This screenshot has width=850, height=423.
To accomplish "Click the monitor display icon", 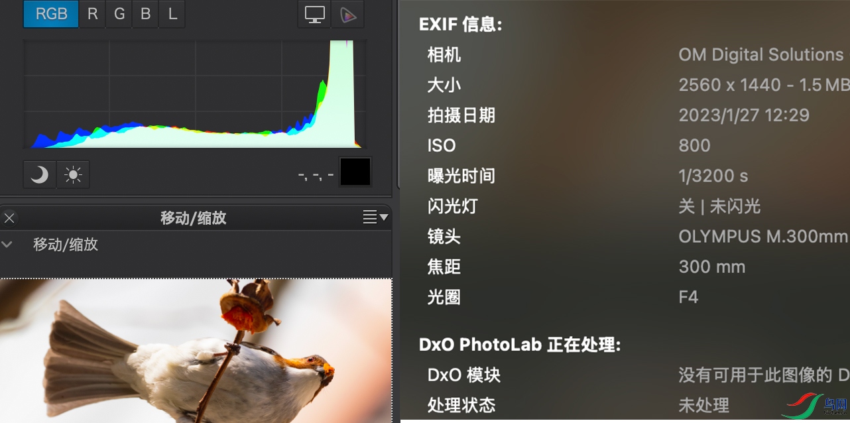I will (x=314, y=14).
